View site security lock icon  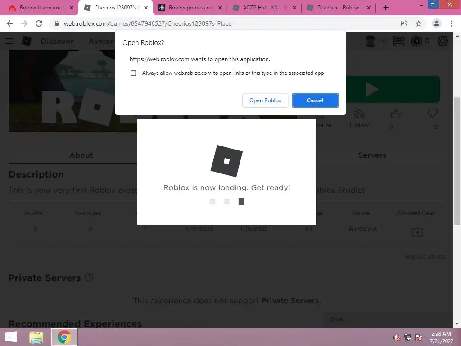[x=56, y=23]
